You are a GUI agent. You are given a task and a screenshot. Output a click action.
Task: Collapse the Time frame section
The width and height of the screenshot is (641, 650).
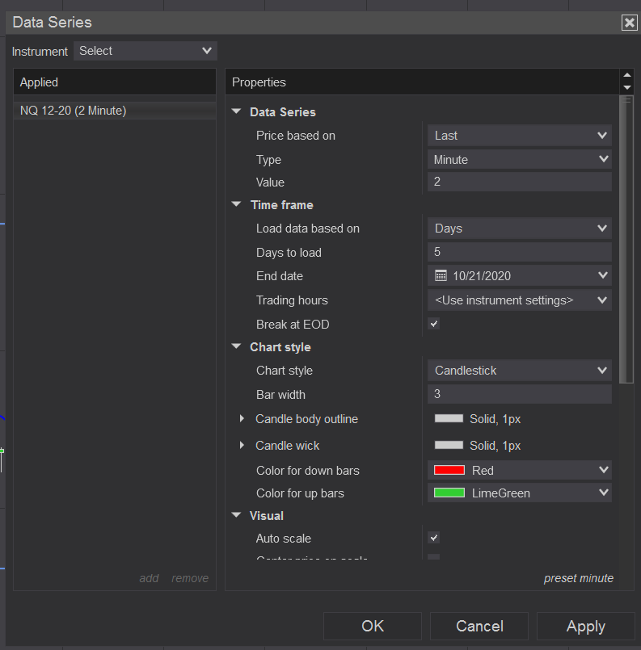[236, 205]
